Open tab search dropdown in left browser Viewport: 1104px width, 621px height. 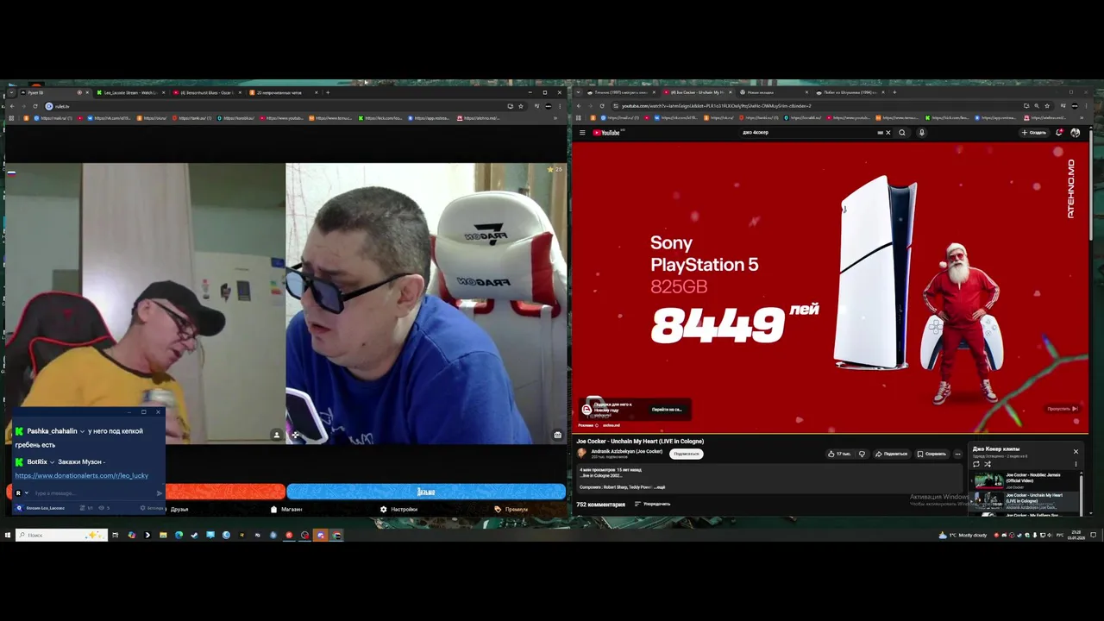[x=10, y=92]
